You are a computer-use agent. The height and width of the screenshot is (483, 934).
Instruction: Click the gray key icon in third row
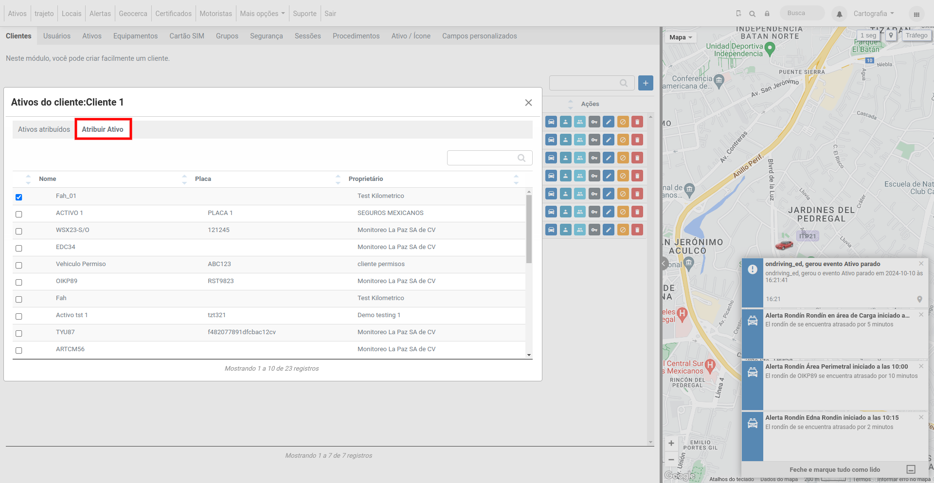click(x=594, y=158)
